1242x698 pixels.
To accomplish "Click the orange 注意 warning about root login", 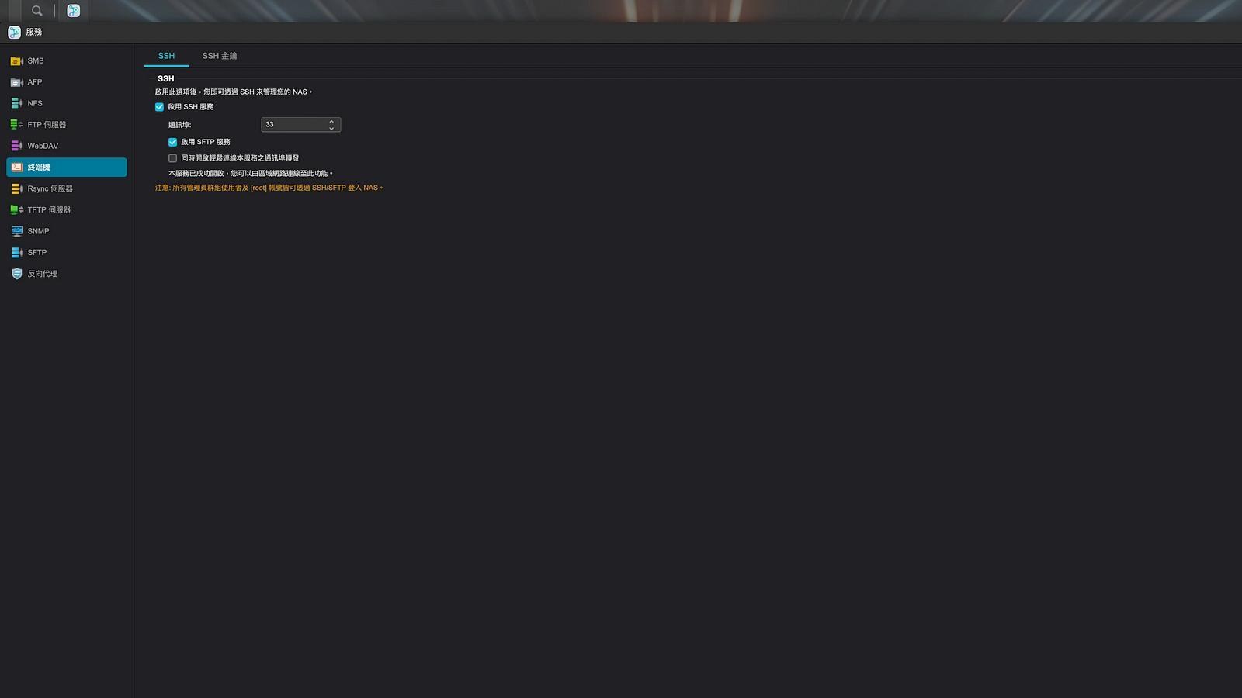I will pos(269,188).
